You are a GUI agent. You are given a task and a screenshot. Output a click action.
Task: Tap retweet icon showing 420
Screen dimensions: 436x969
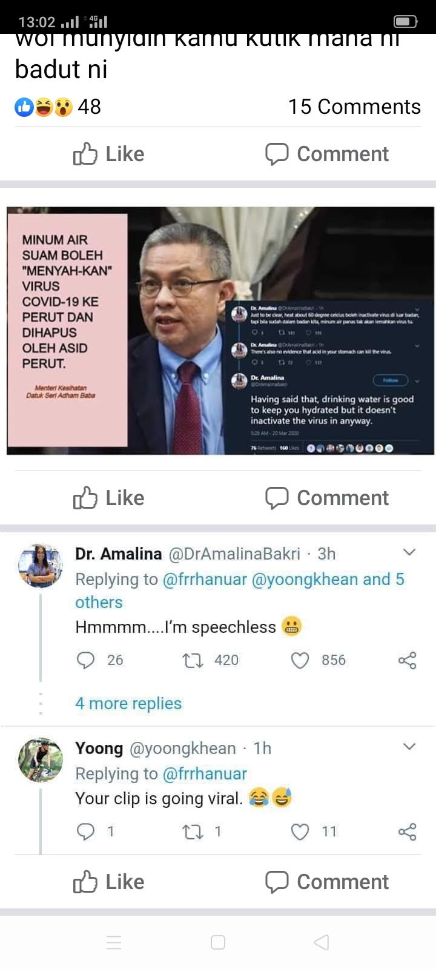point(193,660)
